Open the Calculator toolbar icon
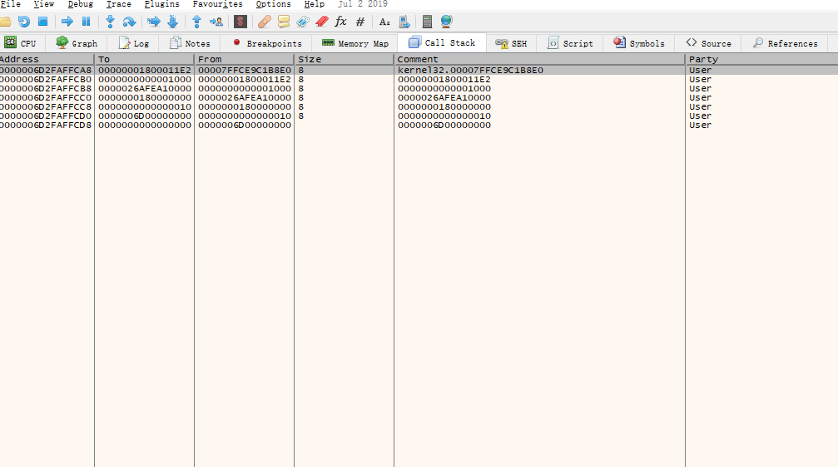 [x=427, y=22]
